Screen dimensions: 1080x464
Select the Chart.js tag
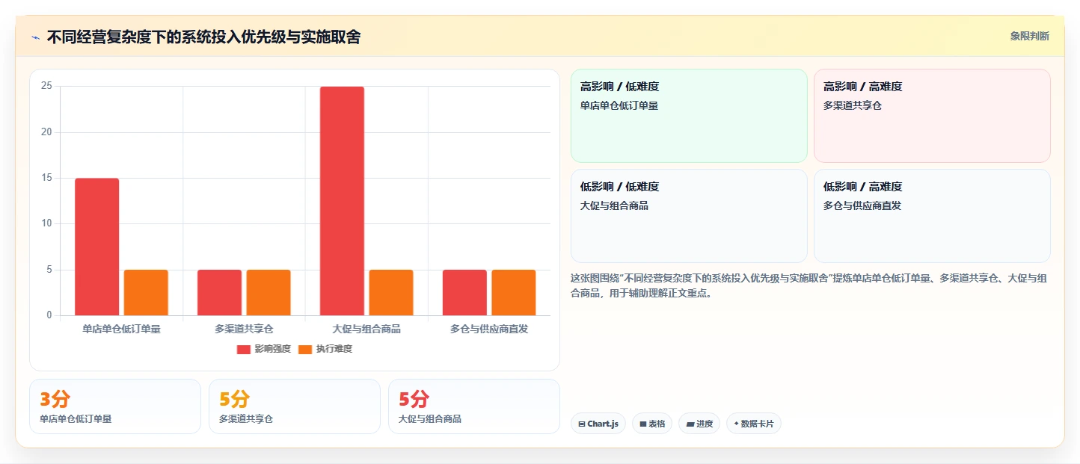598,424
